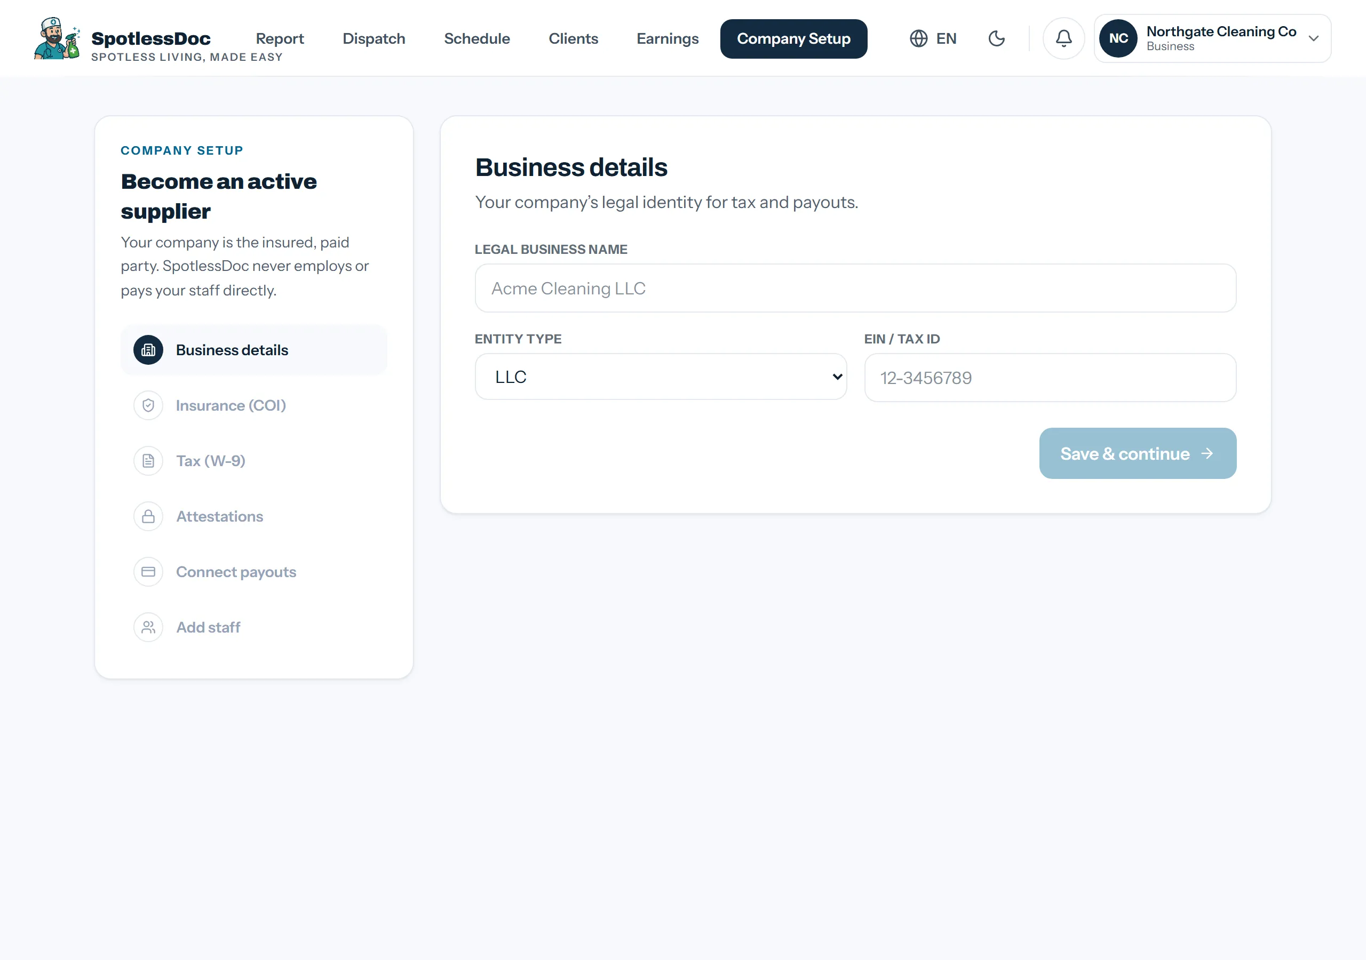Viewport: 1366px width, 960px height.
Task: Click the Add staff people icon
Action: (148, 628)
